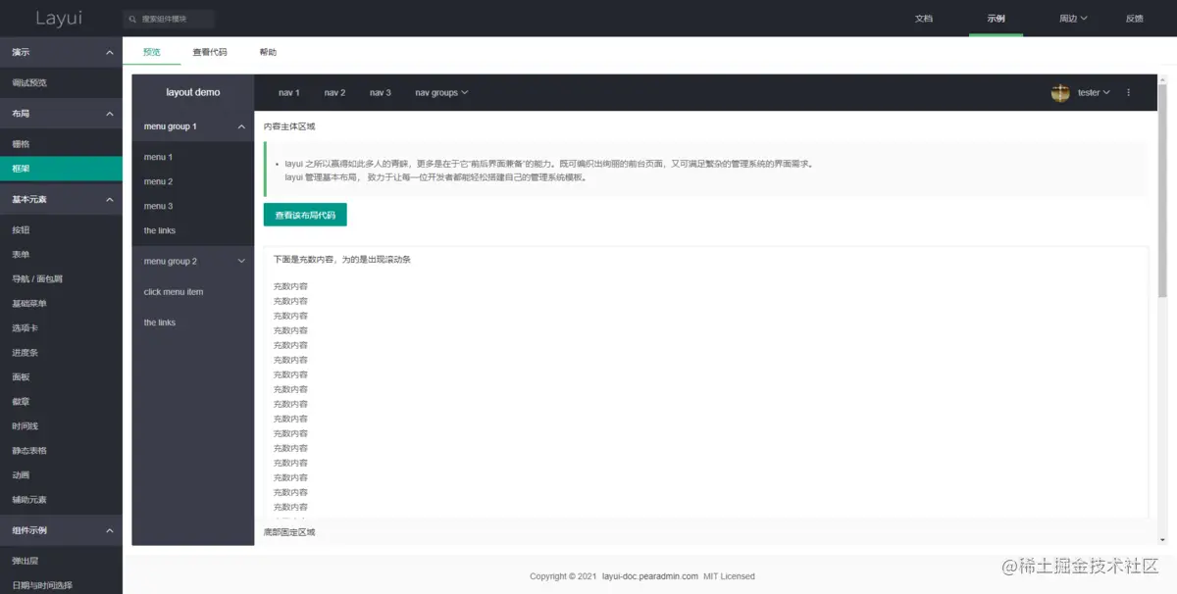The width and height of the screenshot is (1177, 594).
Task: Click the 底部固定区域 footer text
Action: point(289,532)
